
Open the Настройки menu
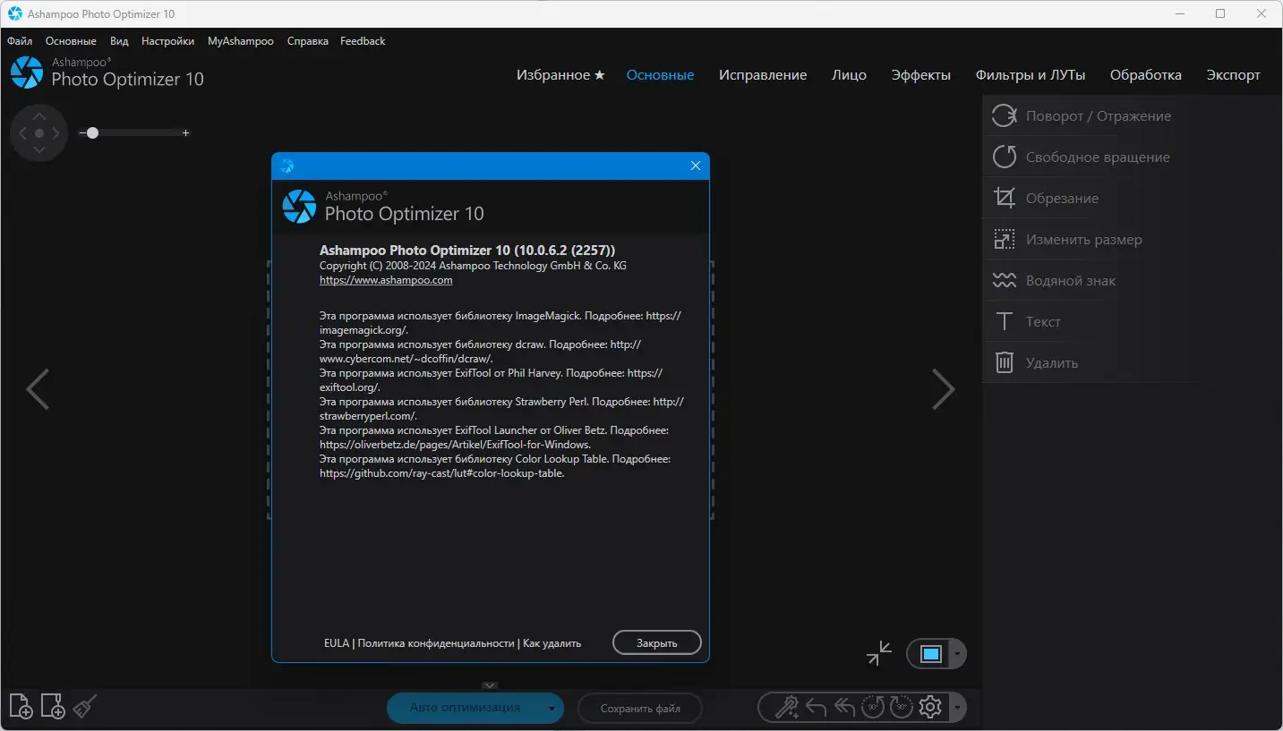click(167, 41)
